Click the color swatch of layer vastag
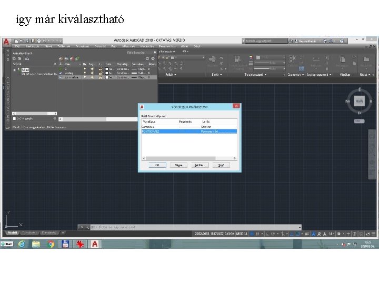Screen dimensions: 379x284 click(107, 73)
